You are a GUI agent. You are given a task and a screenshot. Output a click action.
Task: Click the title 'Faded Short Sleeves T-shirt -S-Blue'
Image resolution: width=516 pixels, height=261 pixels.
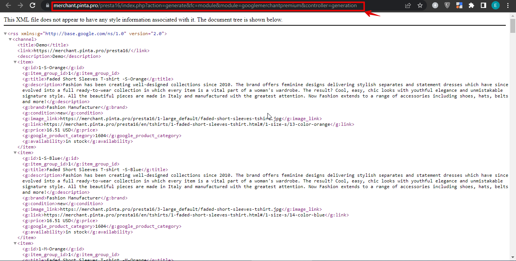coord(94,170)
